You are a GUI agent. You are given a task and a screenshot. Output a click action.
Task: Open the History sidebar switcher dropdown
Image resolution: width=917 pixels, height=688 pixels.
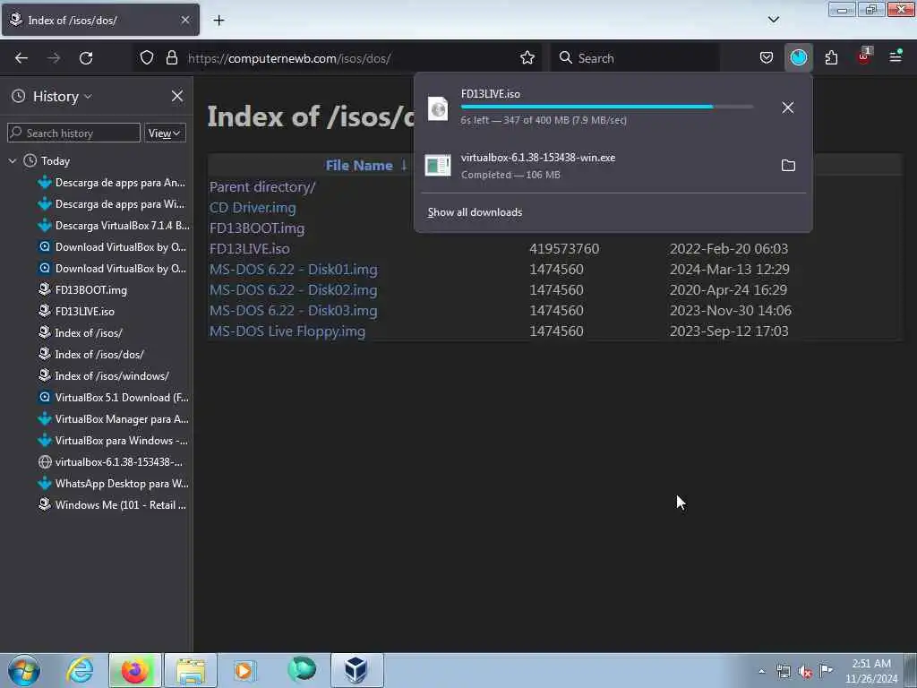tap(62, 96)
